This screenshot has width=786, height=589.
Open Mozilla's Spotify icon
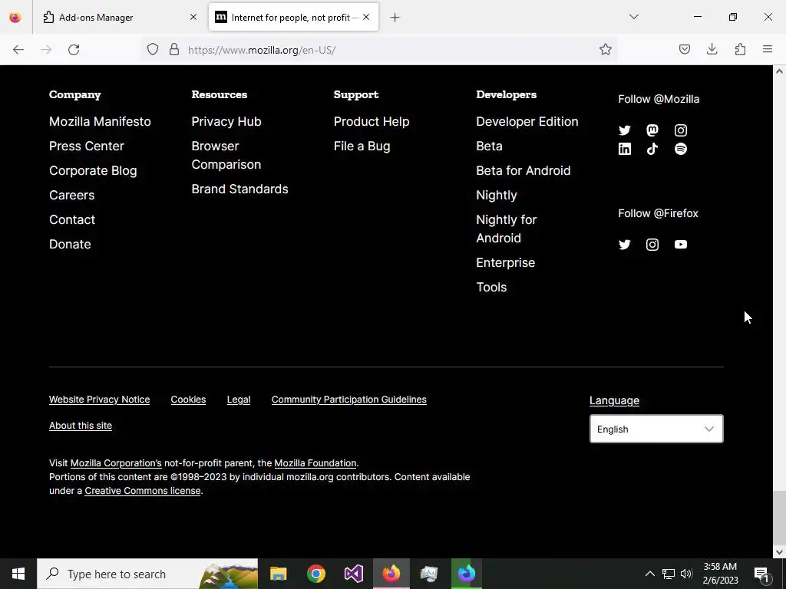coord(680,149)
